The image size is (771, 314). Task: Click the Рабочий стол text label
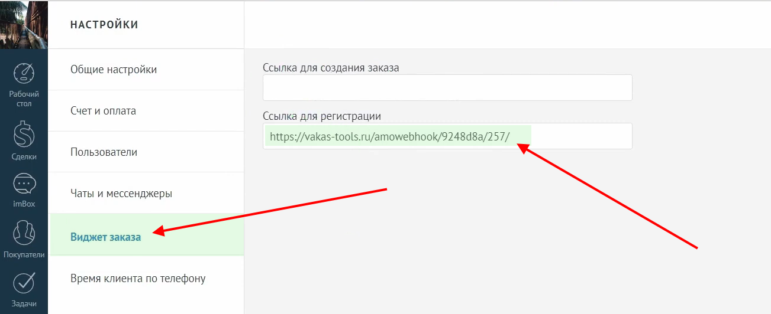(x=24, y=99)
